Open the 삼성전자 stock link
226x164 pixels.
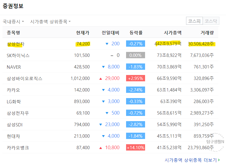pos(16,44)
